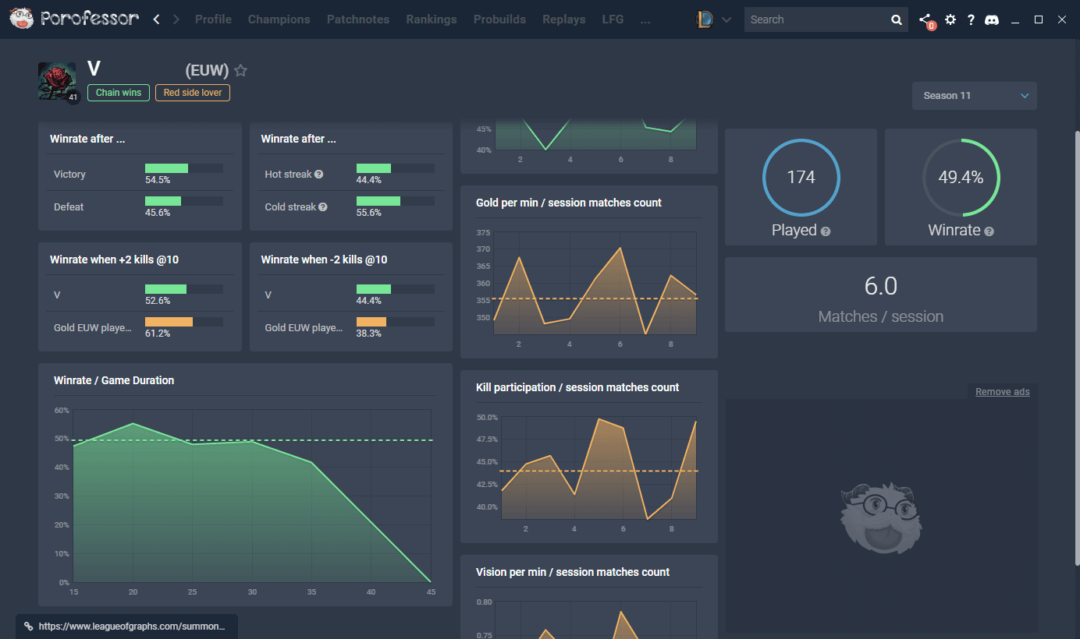Open the Discord icon

coord(992,20)
